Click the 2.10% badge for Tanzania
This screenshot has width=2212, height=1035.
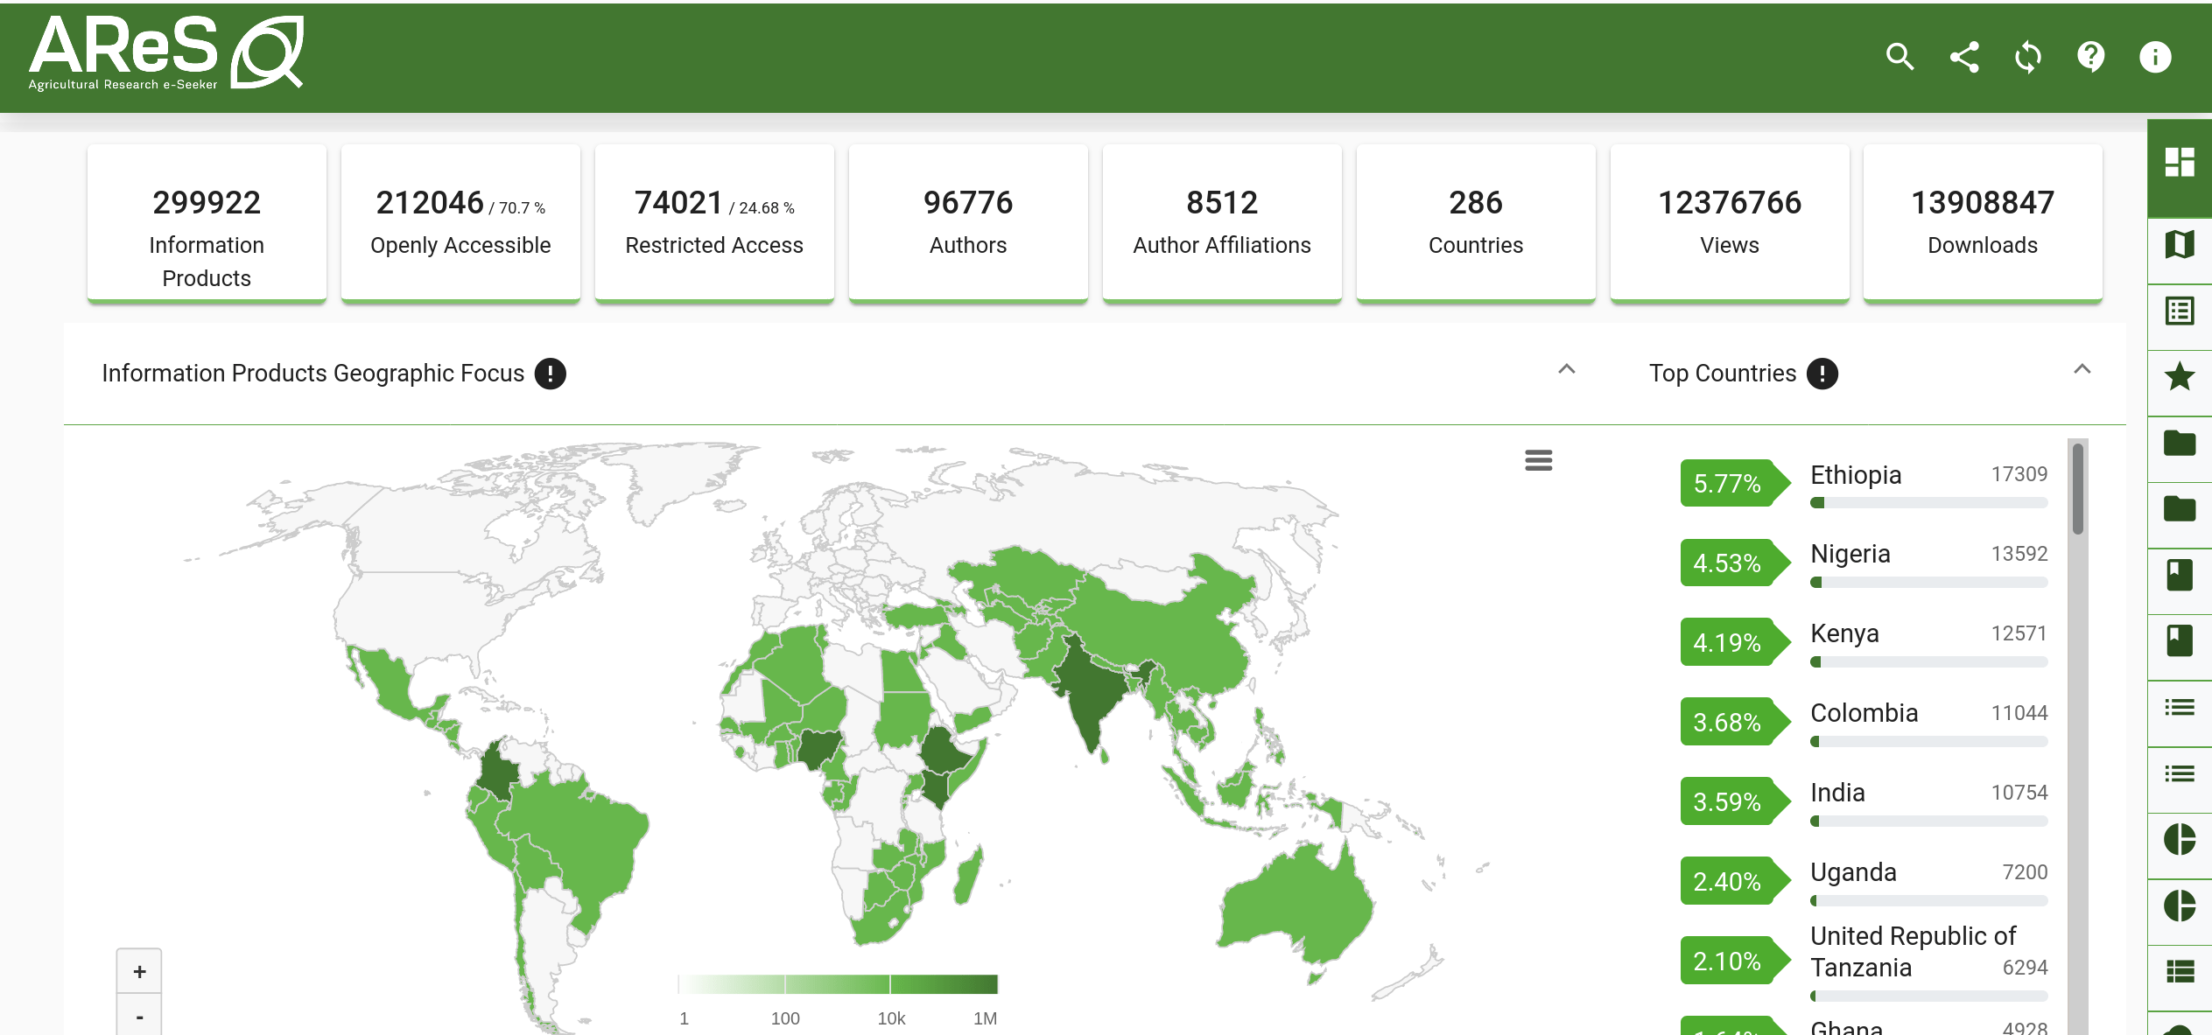click(1734, 961)
